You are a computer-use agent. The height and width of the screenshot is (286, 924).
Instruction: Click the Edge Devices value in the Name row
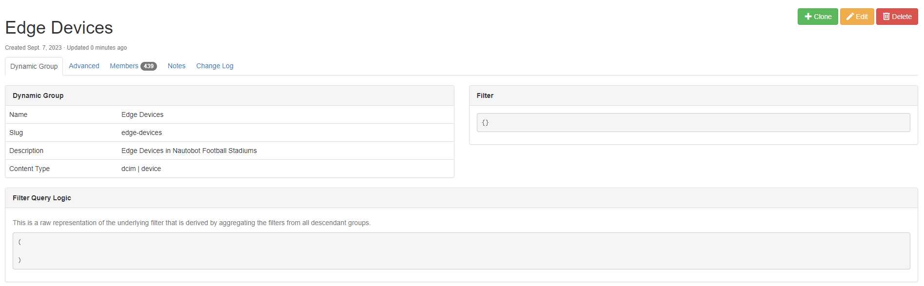(142, 114)
